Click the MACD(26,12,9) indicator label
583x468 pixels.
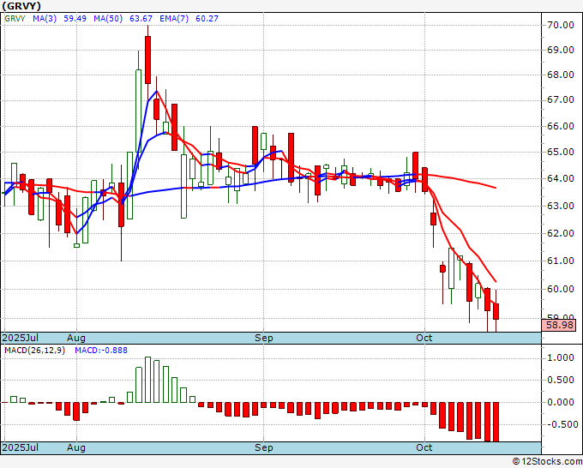(x=34, y=351)
